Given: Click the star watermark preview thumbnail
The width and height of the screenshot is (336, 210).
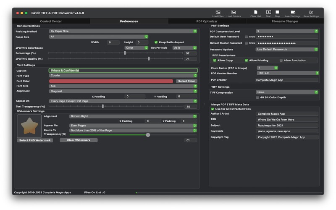Looking at the screenshot, I should point(29,126).
